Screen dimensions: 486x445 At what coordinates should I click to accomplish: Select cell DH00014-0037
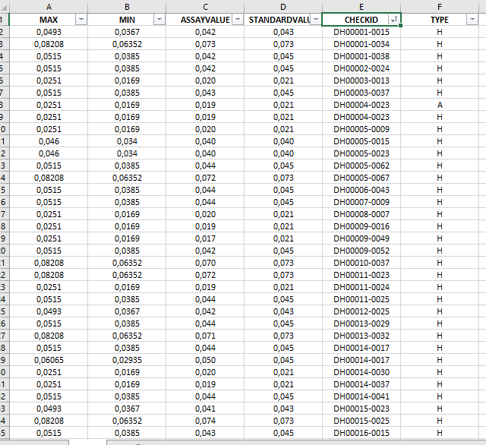pos(361,384)
